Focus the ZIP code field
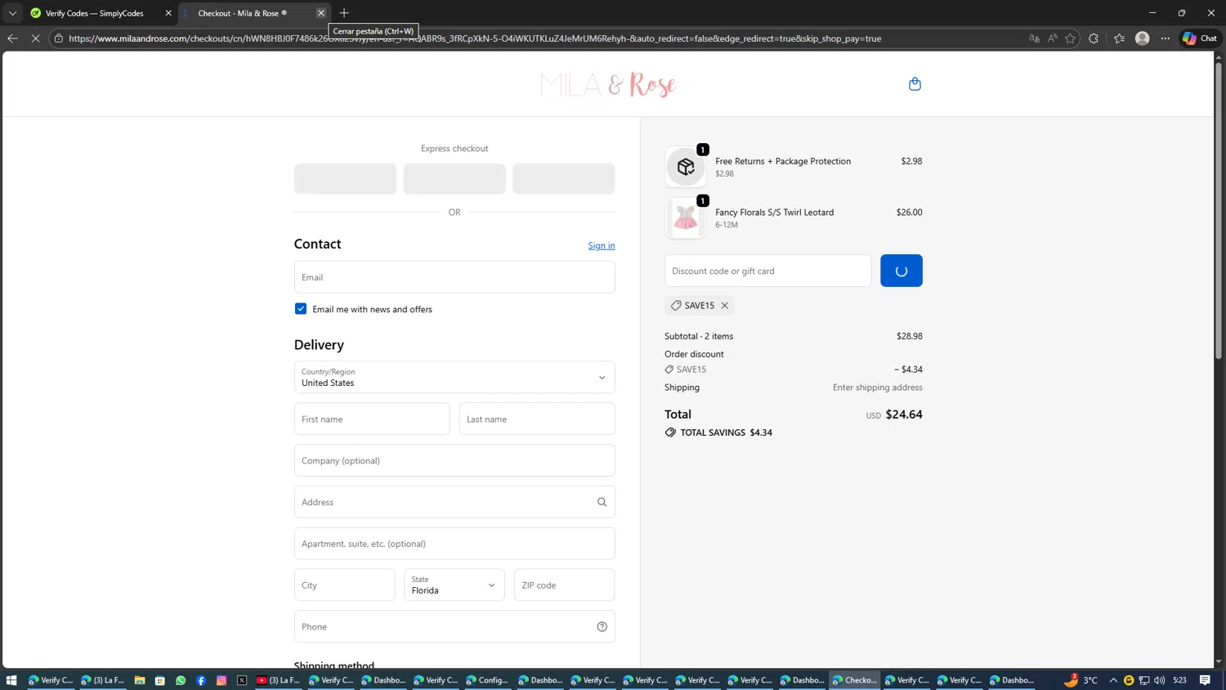 coord(564,585)
